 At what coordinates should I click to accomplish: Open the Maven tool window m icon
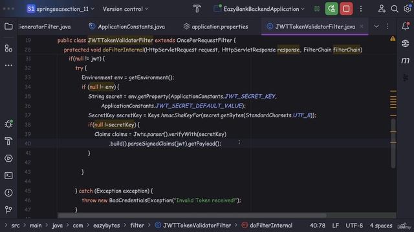406,61
